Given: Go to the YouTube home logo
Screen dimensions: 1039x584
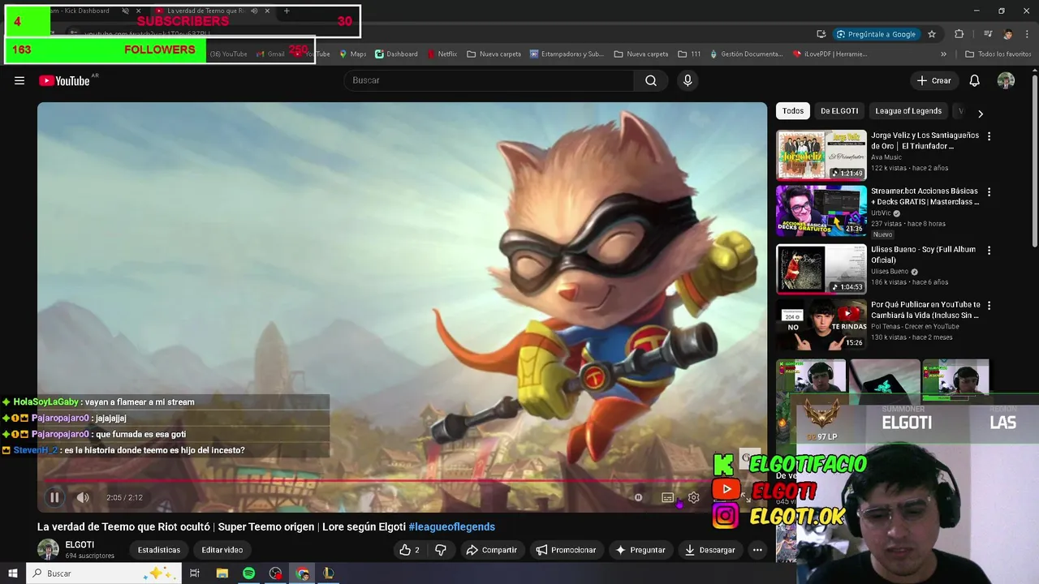Looking at the screenshot, I should click(x=64, y=80).
